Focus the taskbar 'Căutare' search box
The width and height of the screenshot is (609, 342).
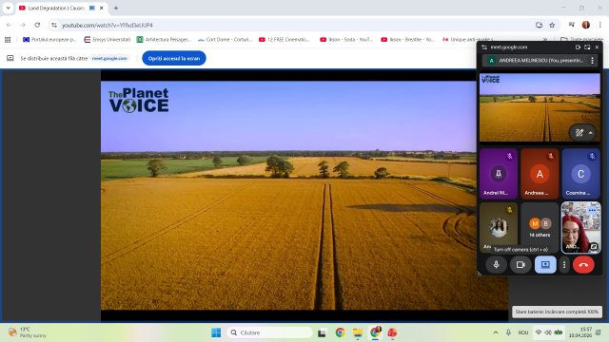269,332
